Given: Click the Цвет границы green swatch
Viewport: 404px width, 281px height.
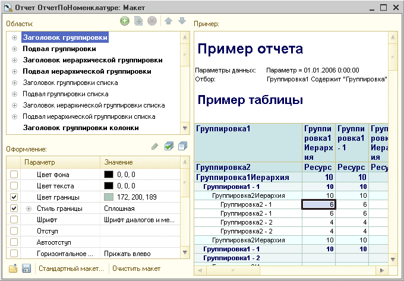Looking at the screenshot, I should click(x=109, y=197).
